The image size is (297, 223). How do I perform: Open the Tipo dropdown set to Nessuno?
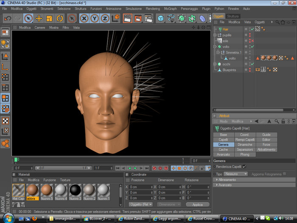[x=236, y=174]
